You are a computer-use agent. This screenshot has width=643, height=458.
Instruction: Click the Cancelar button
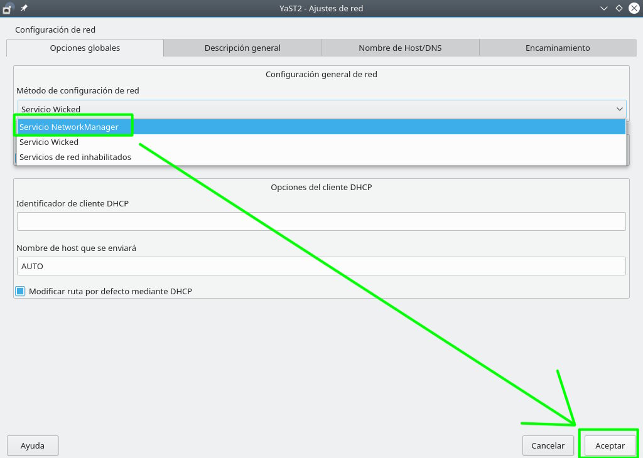(548, 445)
